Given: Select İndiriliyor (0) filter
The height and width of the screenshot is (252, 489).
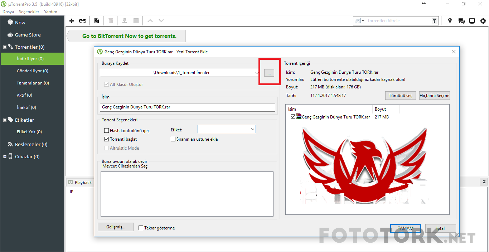Looking at the screenshot, I should (x=32, y=59).
